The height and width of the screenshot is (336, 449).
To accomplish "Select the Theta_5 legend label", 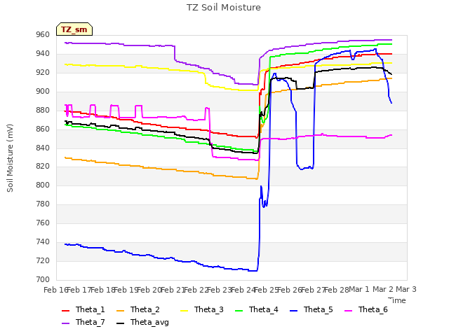I will [x=318, y=309].
